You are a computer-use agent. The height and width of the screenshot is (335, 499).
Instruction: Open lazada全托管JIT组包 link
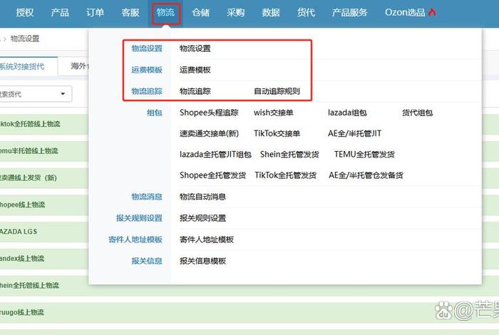[215, 154]
